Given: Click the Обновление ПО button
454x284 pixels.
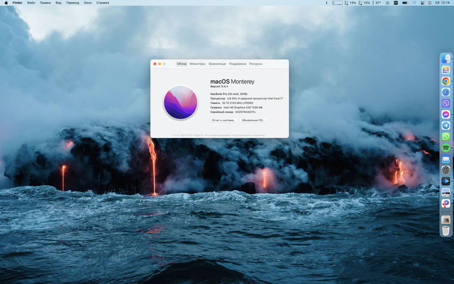Looking at the screenshot, I should [253, 120].
